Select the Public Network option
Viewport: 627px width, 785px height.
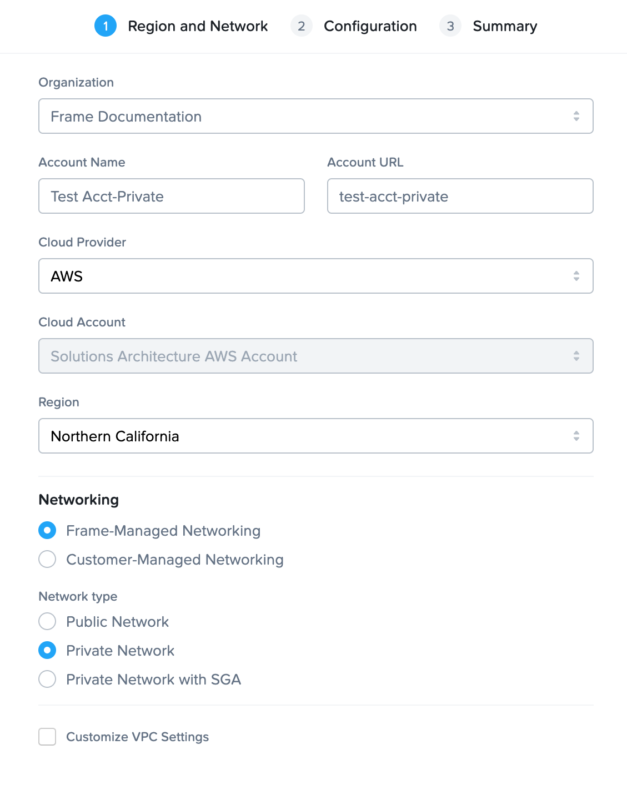(47, 621)
